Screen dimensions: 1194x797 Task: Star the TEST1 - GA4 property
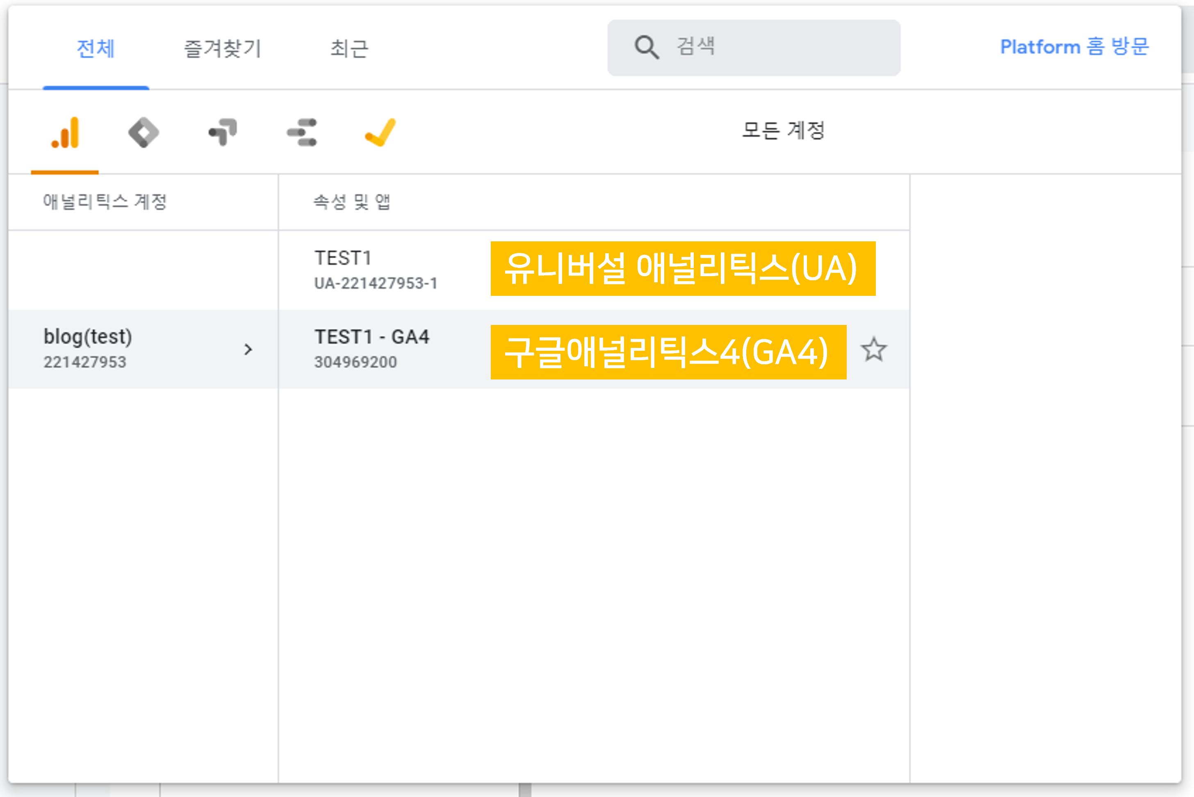tap(874, 350)
